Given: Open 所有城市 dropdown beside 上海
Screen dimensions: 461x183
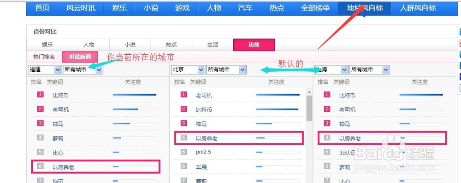Looking at the screenshot, I should pyautogui.click(x=370, y=69).
